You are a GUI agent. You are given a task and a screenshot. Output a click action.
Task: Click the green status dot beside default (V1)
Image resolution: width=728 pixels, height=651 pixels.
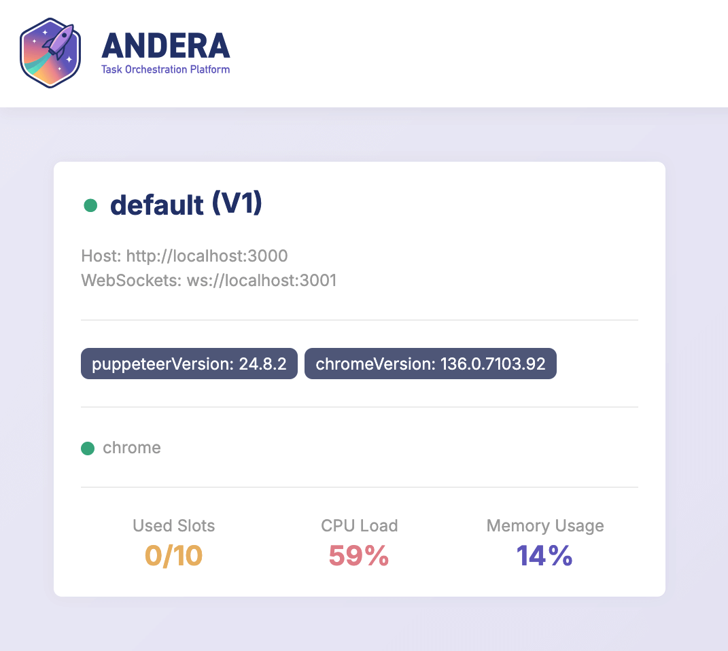(x=90, y=205)
